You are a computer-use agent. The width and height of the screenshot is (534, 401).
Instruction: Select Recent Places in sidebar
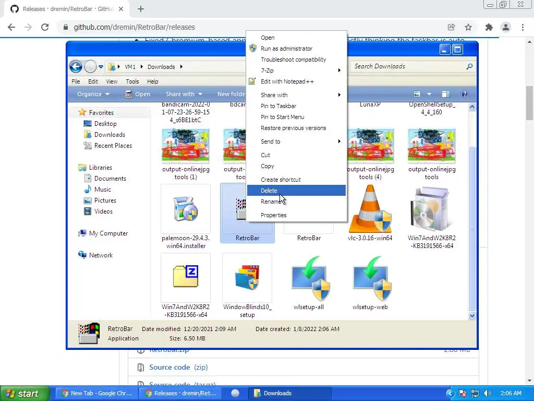pos(108,146)
